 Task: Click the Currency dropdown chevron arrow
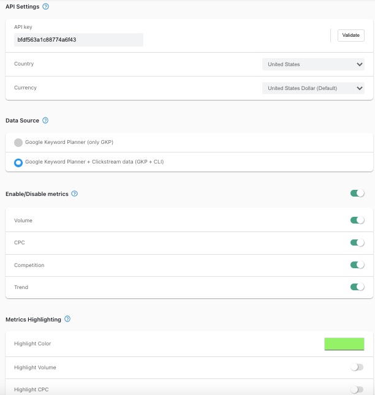(359, 88)
